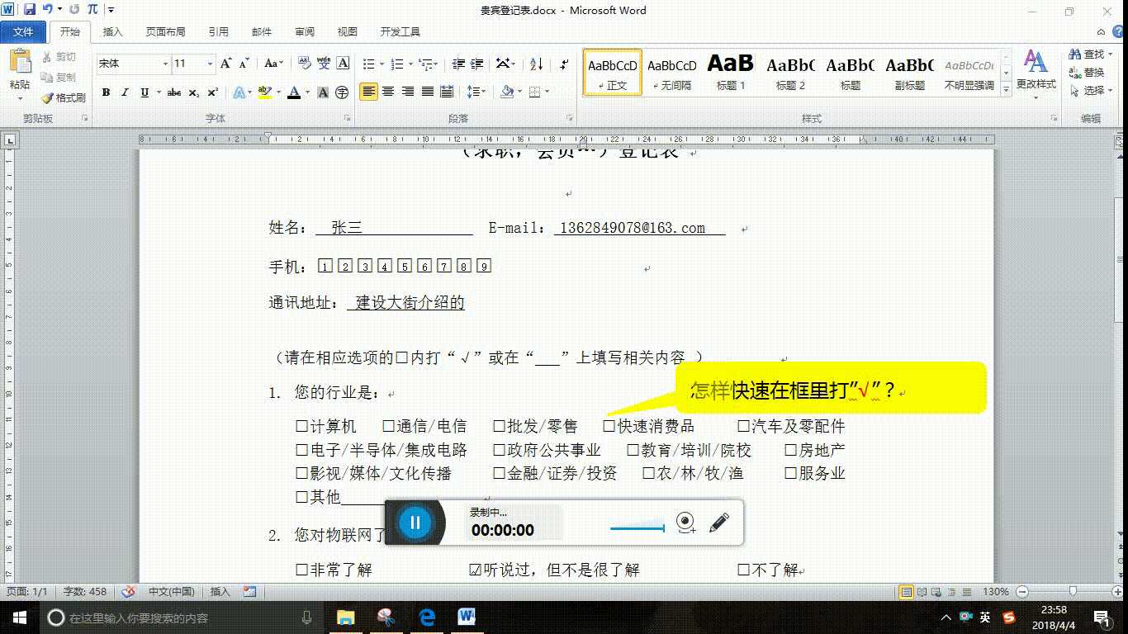This screenshot has width=1128, height=634.
Task: Check the 非常了解 checkbox in the document
Action: coord(302,570)
